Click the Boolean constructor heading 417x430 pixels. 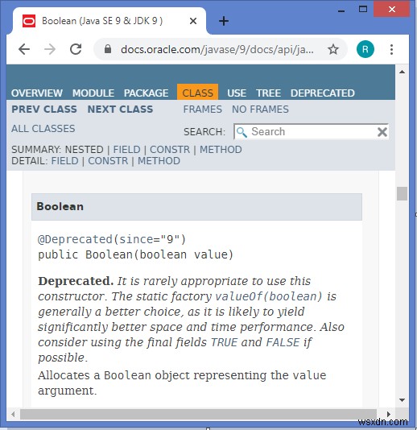coord(60,206)
